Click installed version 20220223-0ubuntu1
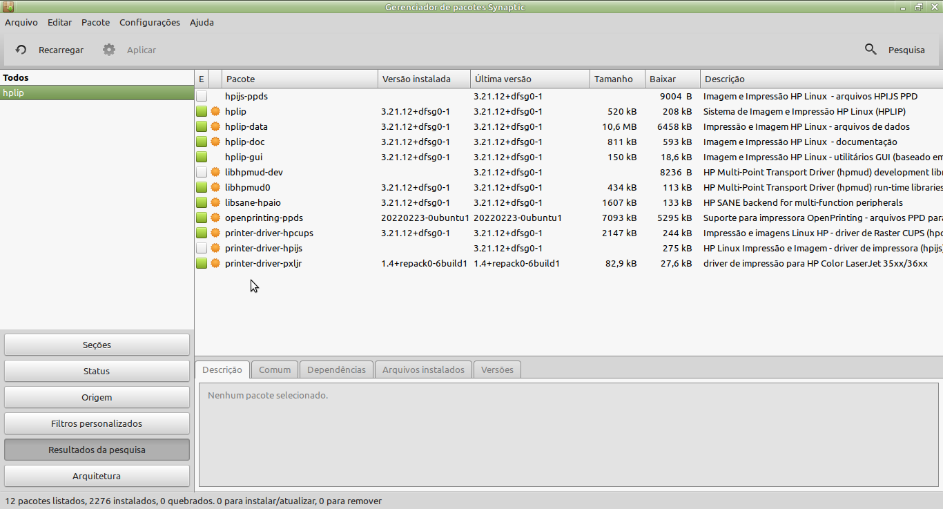Screen dimensions: 943x509 click(x=425, y=218)
